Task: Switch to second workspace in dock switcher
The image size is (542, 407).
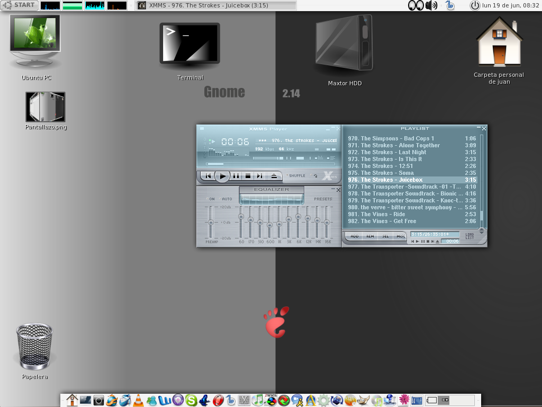Action: 444,401
